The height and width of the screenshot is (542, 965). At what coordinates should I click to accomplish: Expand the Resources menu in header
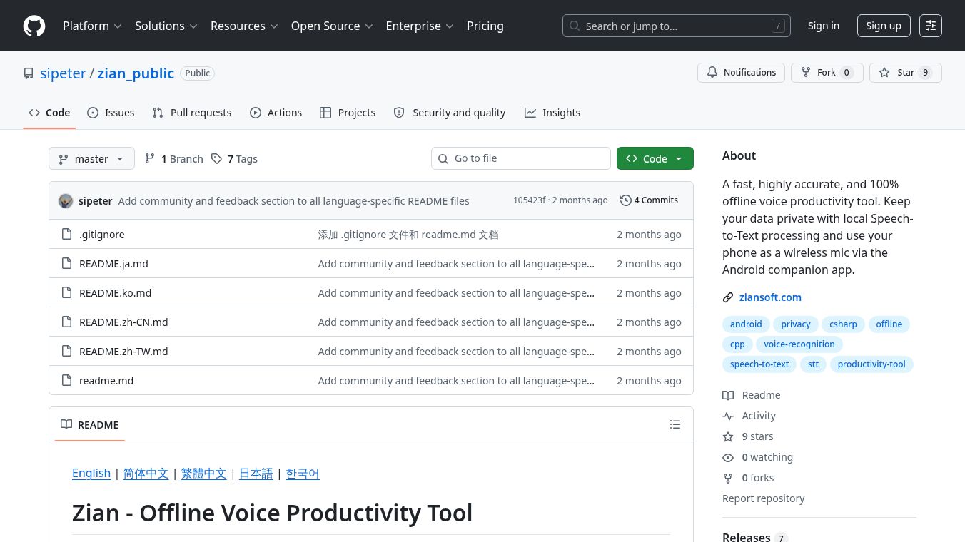point(244,26)
